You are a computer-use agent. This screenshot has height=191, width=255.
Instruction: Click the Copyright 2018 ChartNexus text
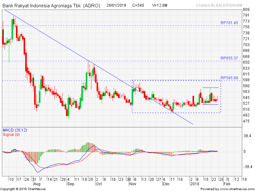click(23, 189)
